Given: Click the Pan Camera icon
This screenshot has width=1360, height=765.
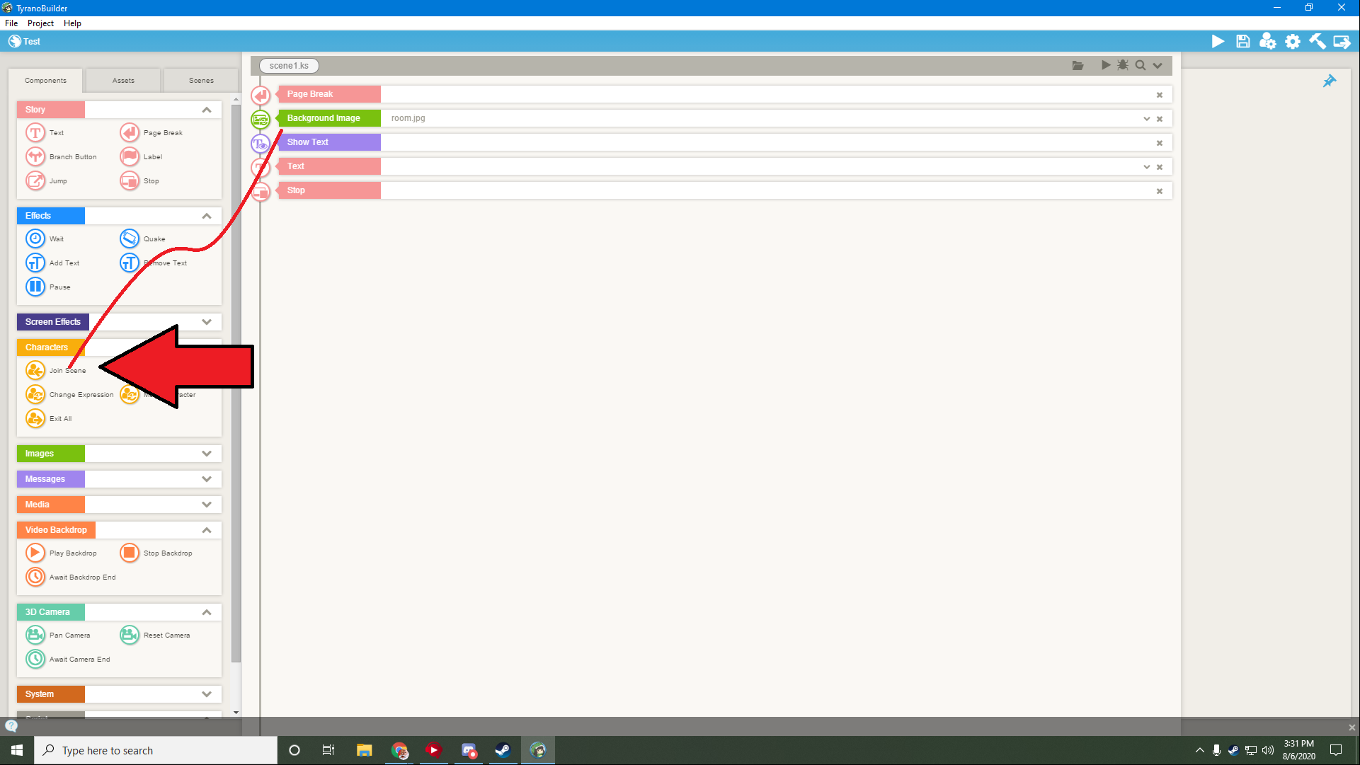Looking at the screenshot, I should (x=35, y=635).
